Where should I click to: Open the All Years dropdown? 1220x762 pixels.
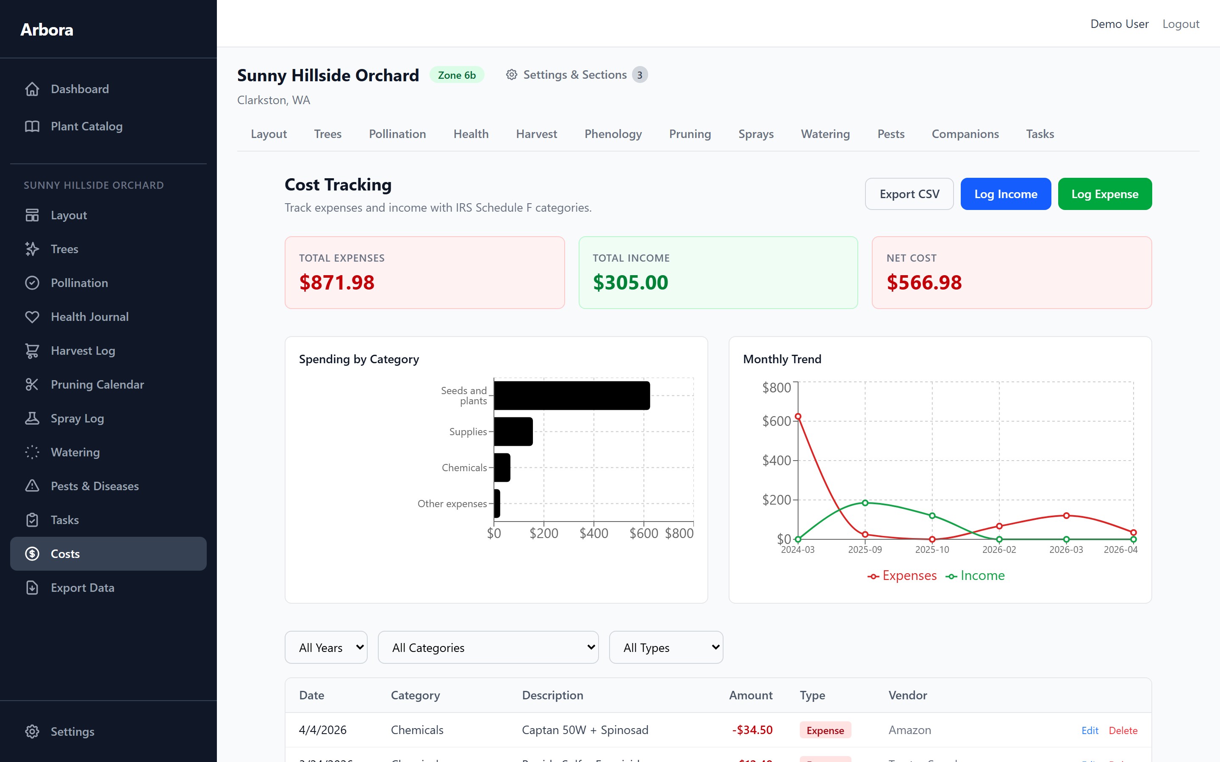tap(326, 647)
